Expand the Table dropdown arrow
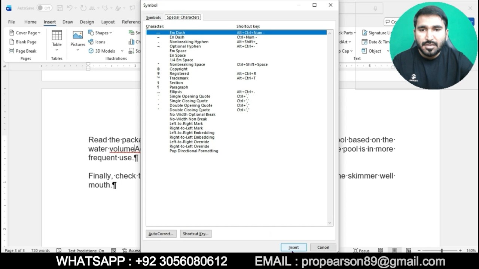Screen dimensions: 479x269 (57, 50)
